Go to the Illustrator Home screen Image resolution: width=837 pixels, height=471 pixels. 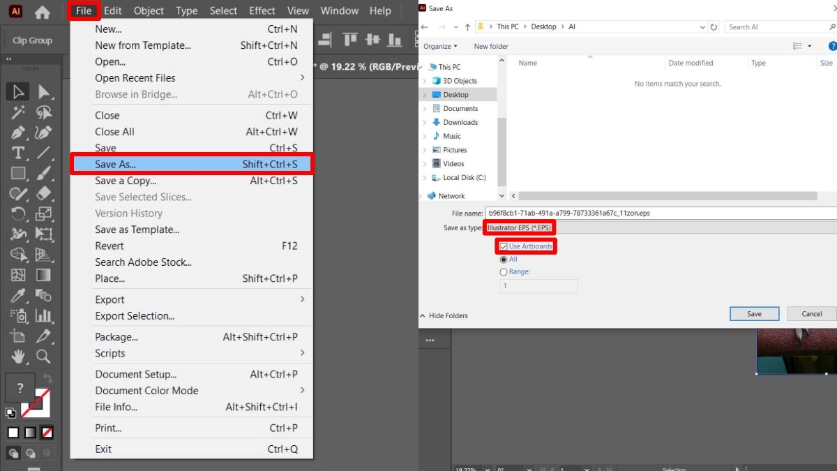(43, 12)
